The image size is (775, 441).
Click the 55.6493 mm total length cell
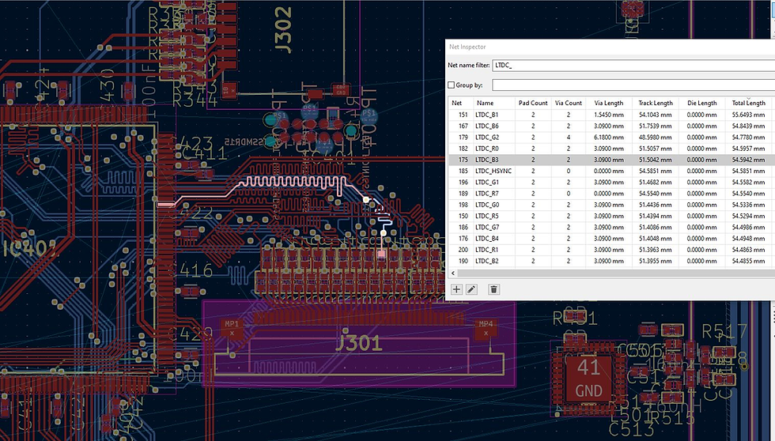point(748,115)
